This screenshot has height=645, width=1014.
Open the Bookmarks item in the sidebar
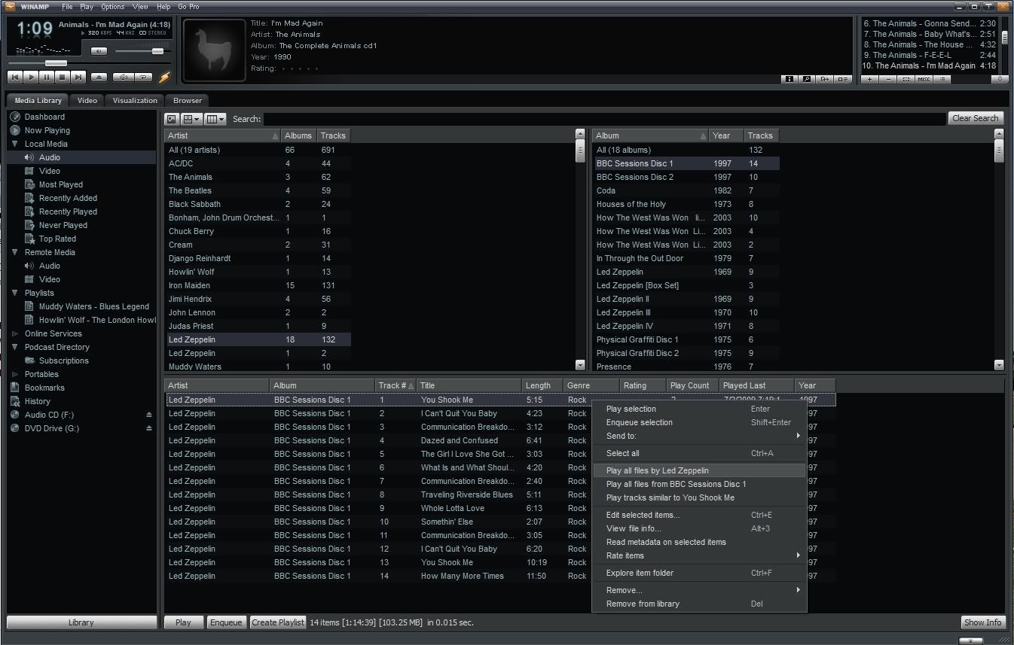tap(44, 388)
